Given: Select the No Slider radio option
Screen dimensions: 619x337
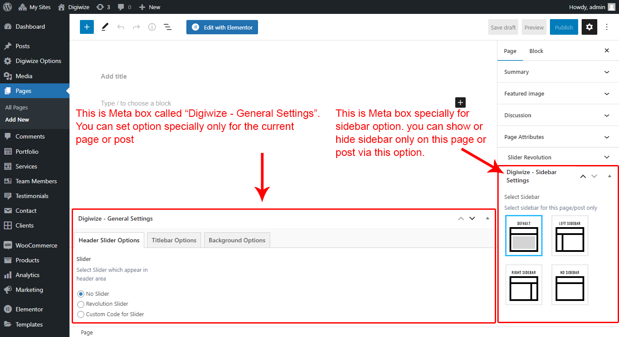Looking at the screenshot, I should point(81,294).
